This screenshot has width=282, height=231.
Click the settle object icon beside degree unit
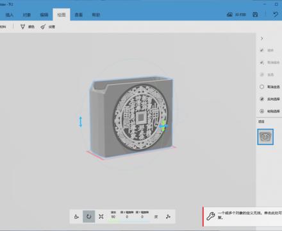(x=168, y=217)
